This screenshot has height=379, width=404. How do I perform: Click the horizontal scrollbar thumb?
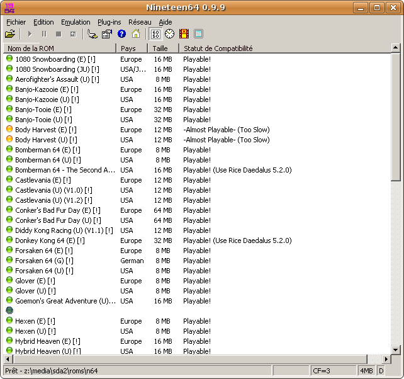click(190, 359)
